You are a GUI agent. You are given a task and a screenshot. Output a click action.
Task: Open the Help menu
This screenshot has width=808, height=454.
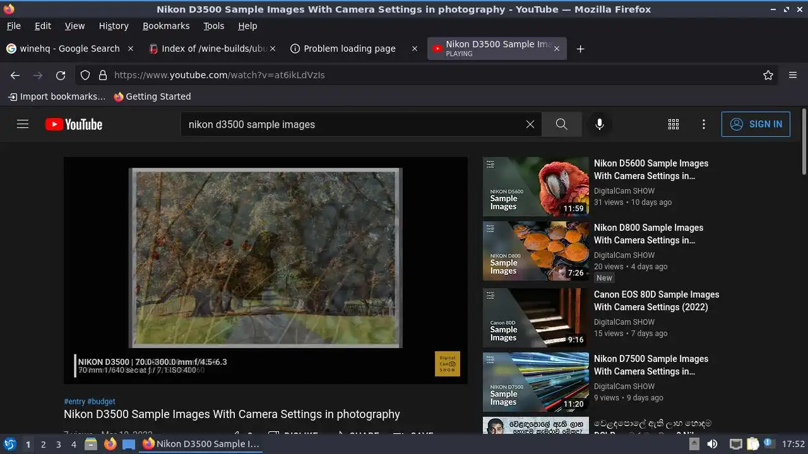coord(247,26)
